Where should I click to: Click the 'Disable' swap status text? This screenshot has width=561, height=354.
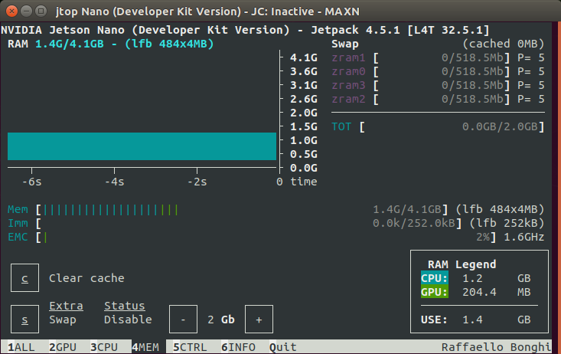point(128,320)
